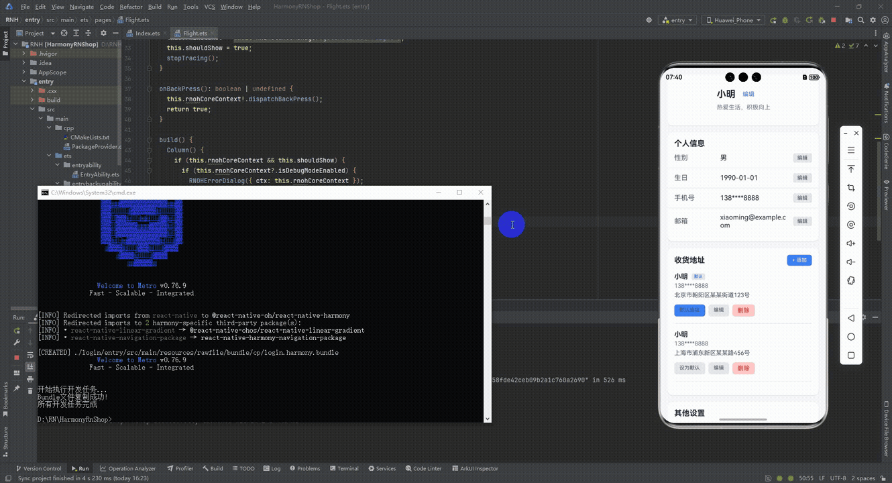The image size is (892, 483).
Task: Click emulator volume up speaker icon
Action: pos(851,244)
